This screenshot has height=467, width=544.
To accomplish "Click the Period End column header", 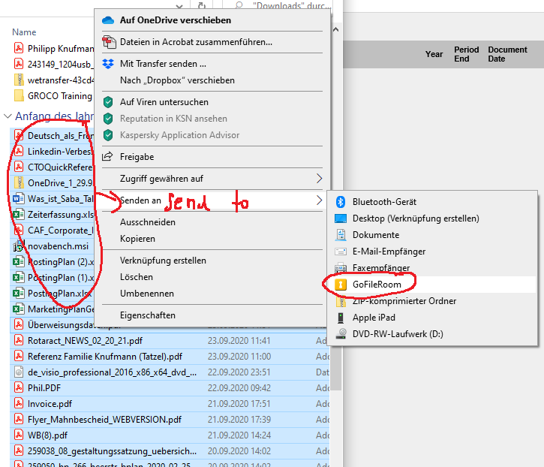I will coord(466,54).
